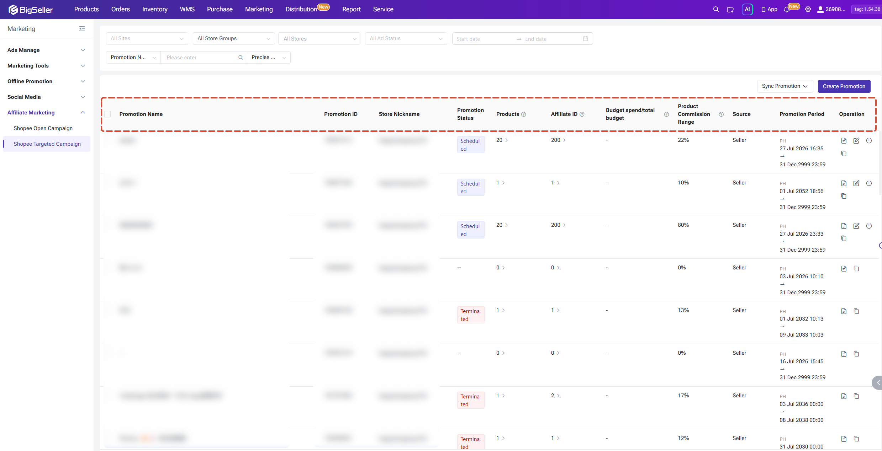Open the Sync Promotion dropdown

click(785, 86)
